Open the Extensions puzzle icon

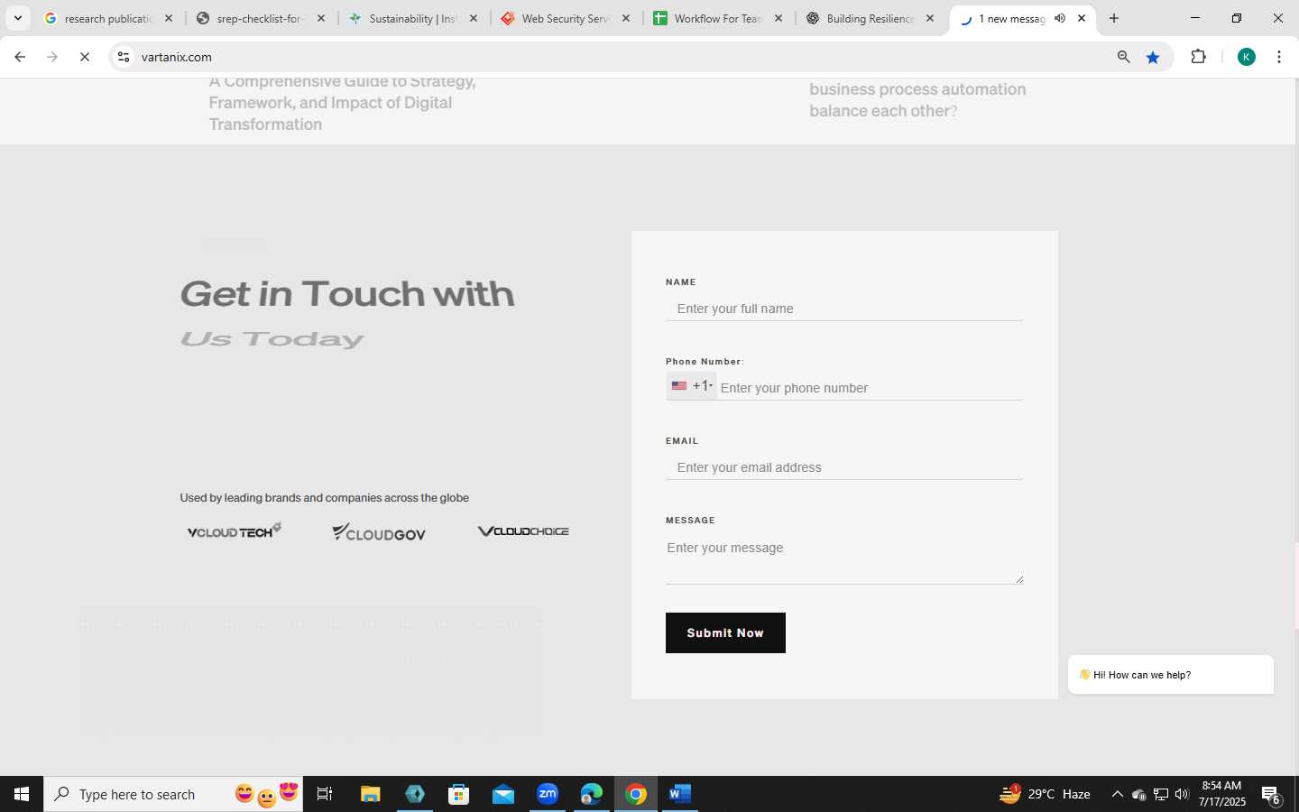coord(1198,57)
